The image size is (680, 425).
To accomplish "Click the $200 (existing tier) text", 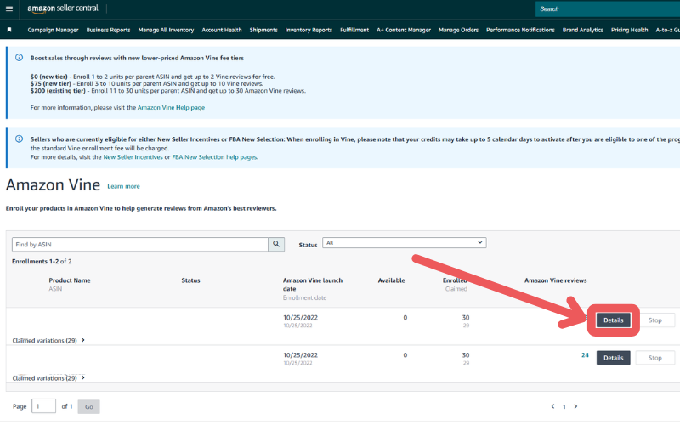I will pyautogui.click(x=58, y=91).
